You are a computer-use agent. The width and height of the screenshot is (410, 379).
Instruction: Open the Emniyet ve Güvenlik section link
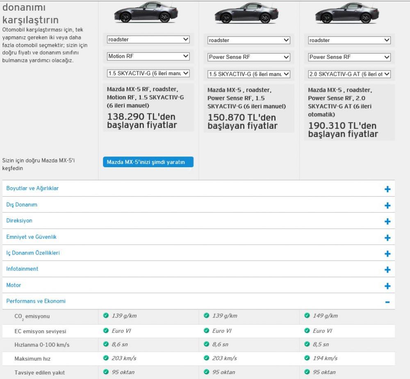coord(32,237)
